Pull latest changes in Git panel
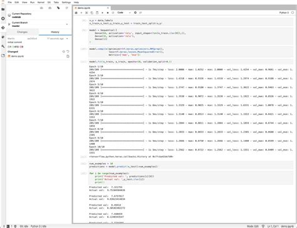297x228 pixels. click(x=41, y=8)
